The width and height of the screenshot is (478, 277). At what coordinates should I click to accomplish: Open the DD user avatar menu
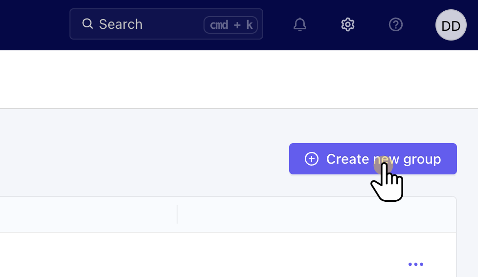coord(451,25)
